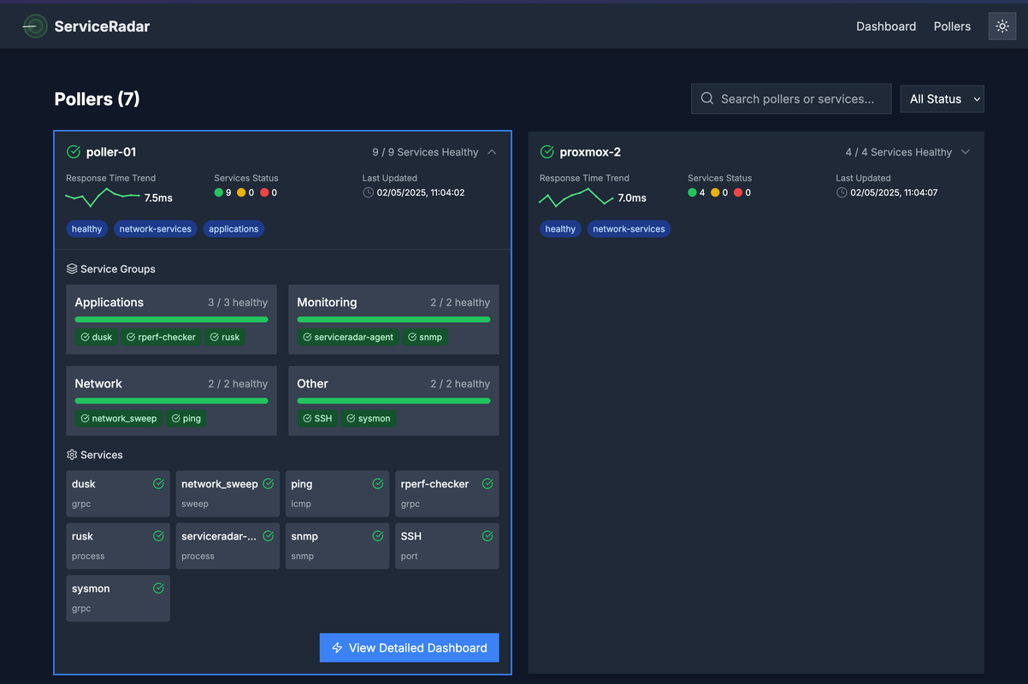This screenshot has width=1028, height=684.
Task: Click the '9 / 9 Services Healthy' text
Action: click(425, 152)
